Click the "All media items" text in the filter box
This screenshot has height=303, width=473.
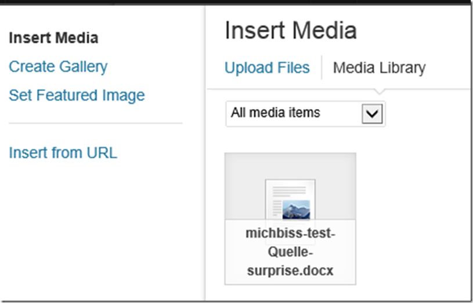point(275,113)
